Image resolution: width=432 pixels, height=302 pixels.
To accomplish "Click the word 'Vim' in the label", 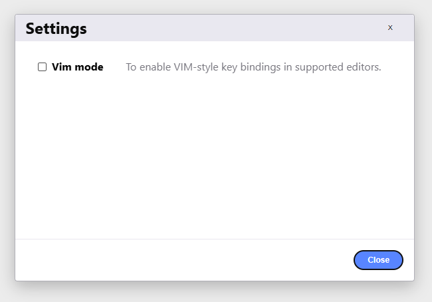I will point(62,67).
